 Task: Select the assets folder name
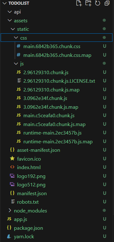21,21
